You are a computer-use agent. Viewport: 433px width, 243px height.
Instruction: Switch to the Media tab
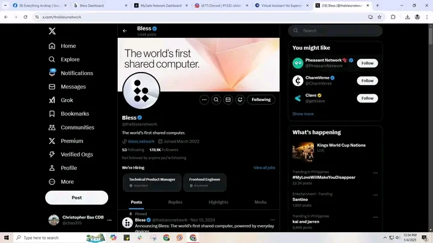(x=260, y=202)
